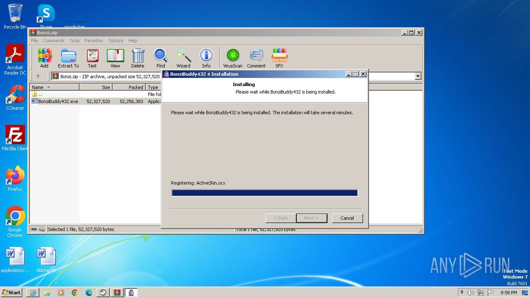The height and width of the screenshot is (298, 530).
Task: Click the Action Center flag tray icon
Action: click(491, 293)
